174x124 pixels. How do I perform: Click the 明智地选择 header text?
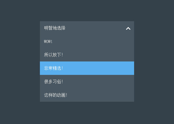(x=55, y=28)
